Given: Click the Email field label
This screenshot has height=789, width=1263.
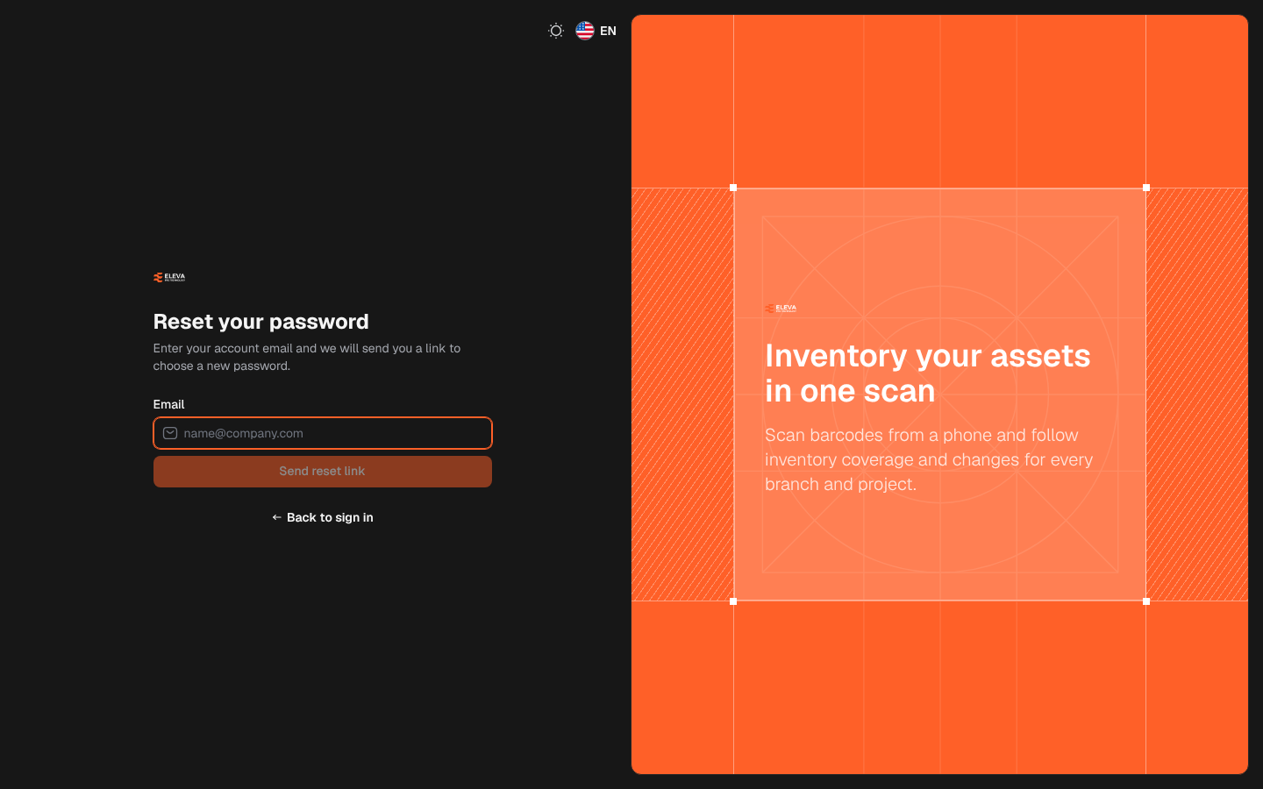Looking at the screenshot, I should (169, 404).
